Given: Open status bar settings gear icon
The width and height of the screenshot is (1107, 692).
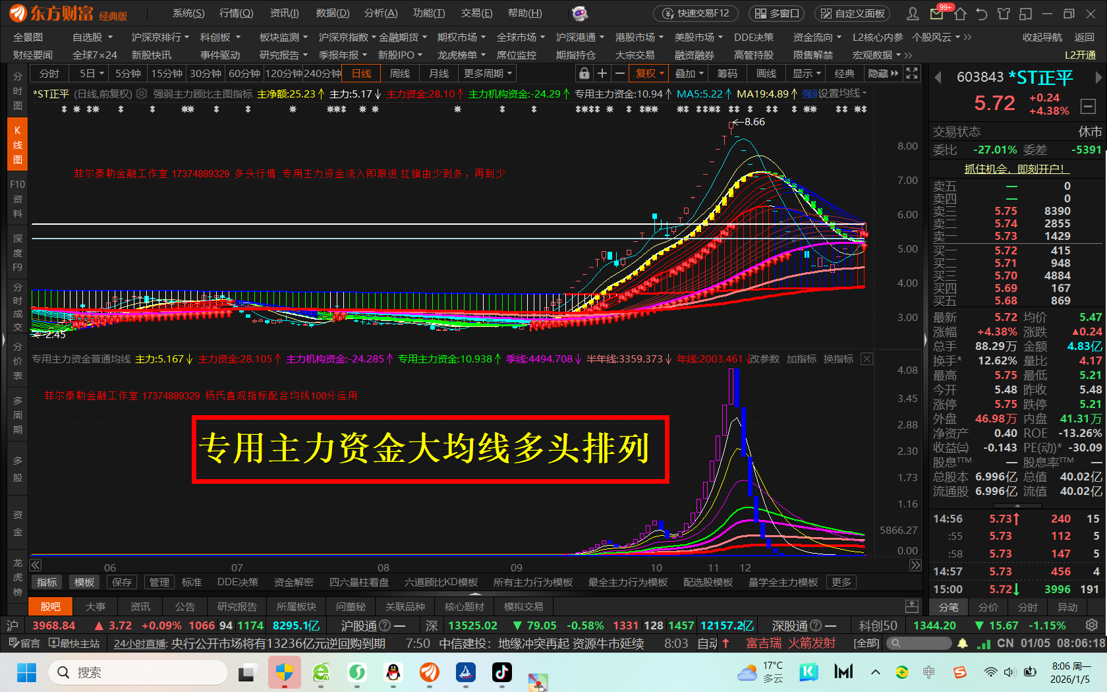Looking at the screenshot, I should pyautogui.click(x=1092, y=625).
